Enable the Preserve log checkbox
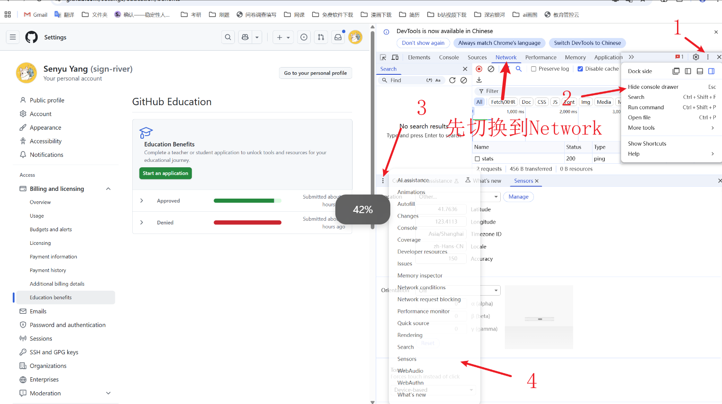The height and width of the screenshot is (404, 722). pos(534,69)
